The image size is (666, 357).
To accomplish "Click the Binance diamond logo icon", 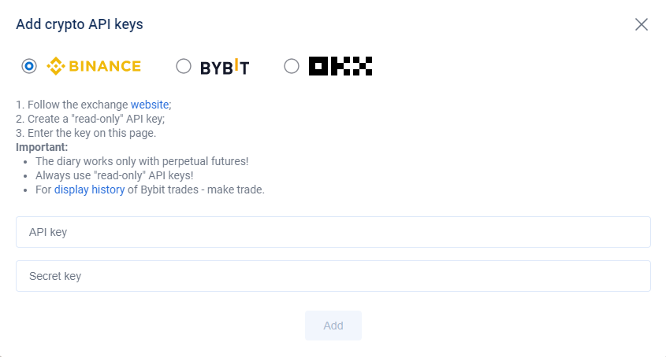I will [x=55, y=66].
